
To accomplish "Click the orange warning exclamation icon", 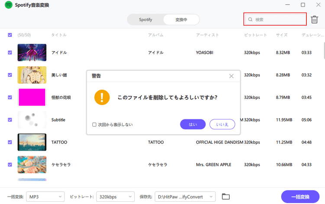I will click(x=102, y=97).
